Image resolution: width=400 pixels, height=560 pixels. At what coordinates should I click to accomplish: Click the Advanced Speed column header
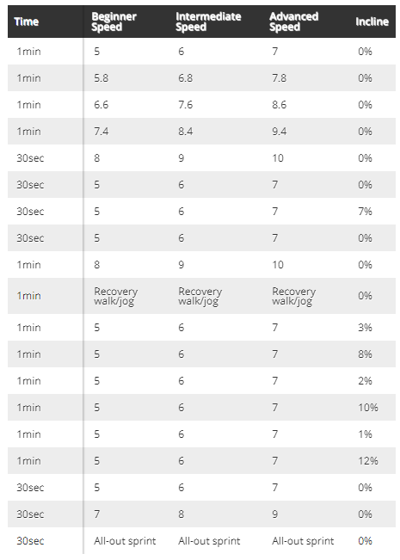[x=293, y=22]
